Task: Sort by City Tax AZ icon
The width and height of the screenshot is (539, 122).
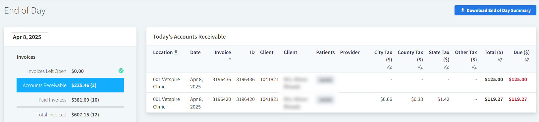Action: point(389,67)
